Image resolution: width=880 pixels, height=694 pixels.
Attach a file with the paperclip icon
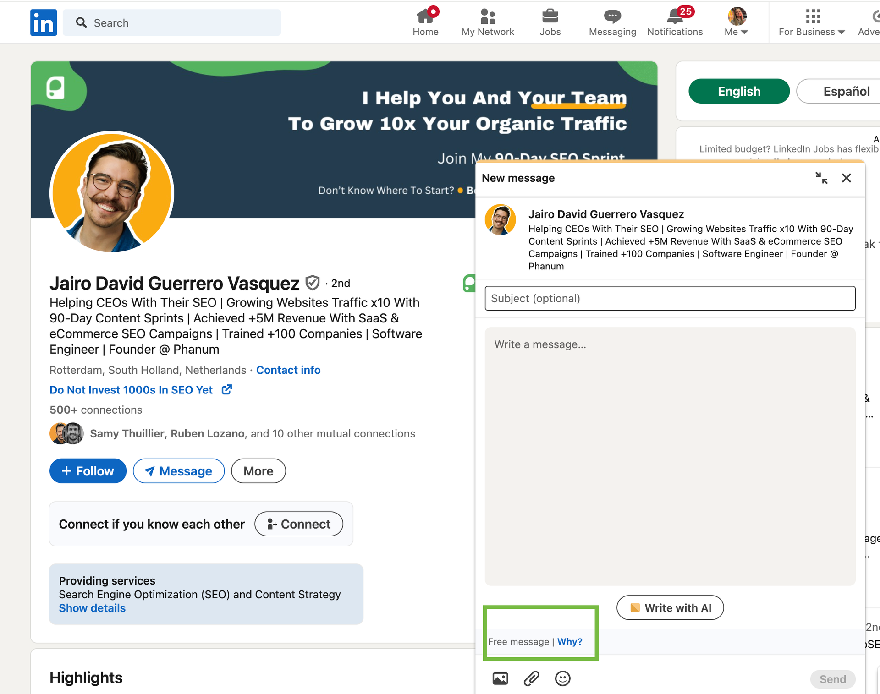click(531, 678)
